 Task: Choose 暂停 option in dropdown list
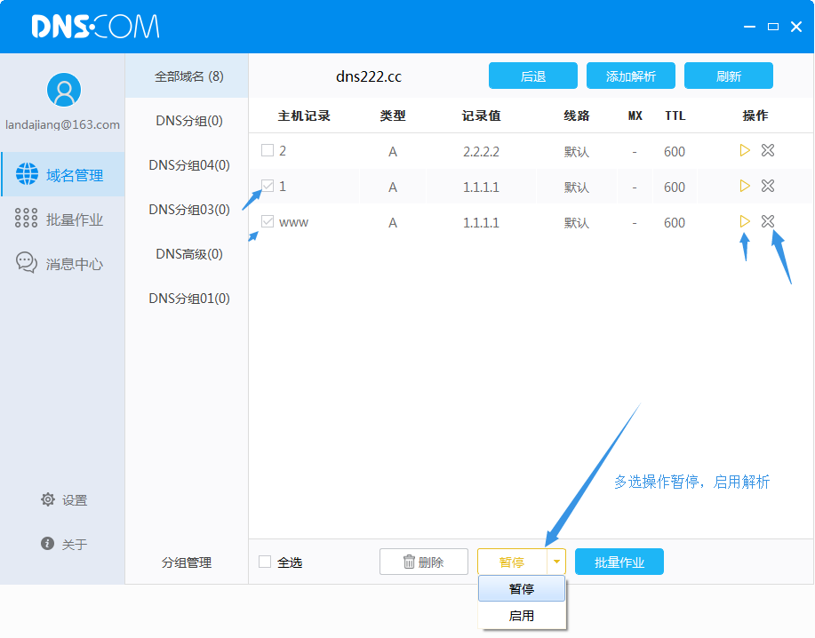pos(522,589)
